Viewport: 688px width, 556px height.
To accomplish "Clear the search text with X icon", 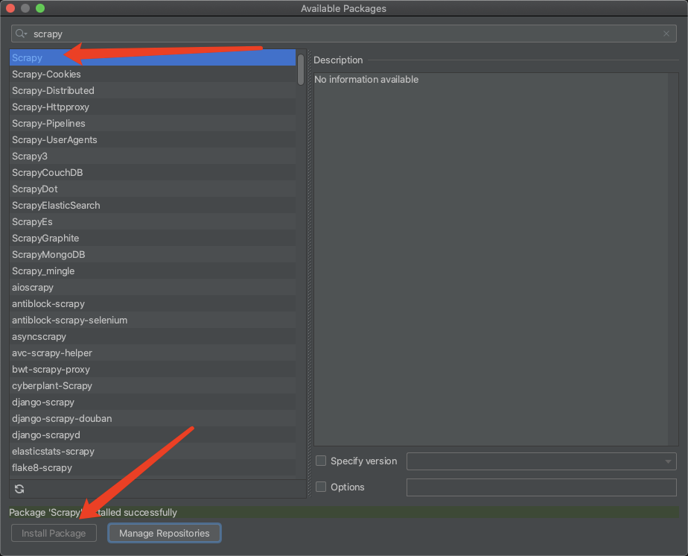I will [666, 34].
